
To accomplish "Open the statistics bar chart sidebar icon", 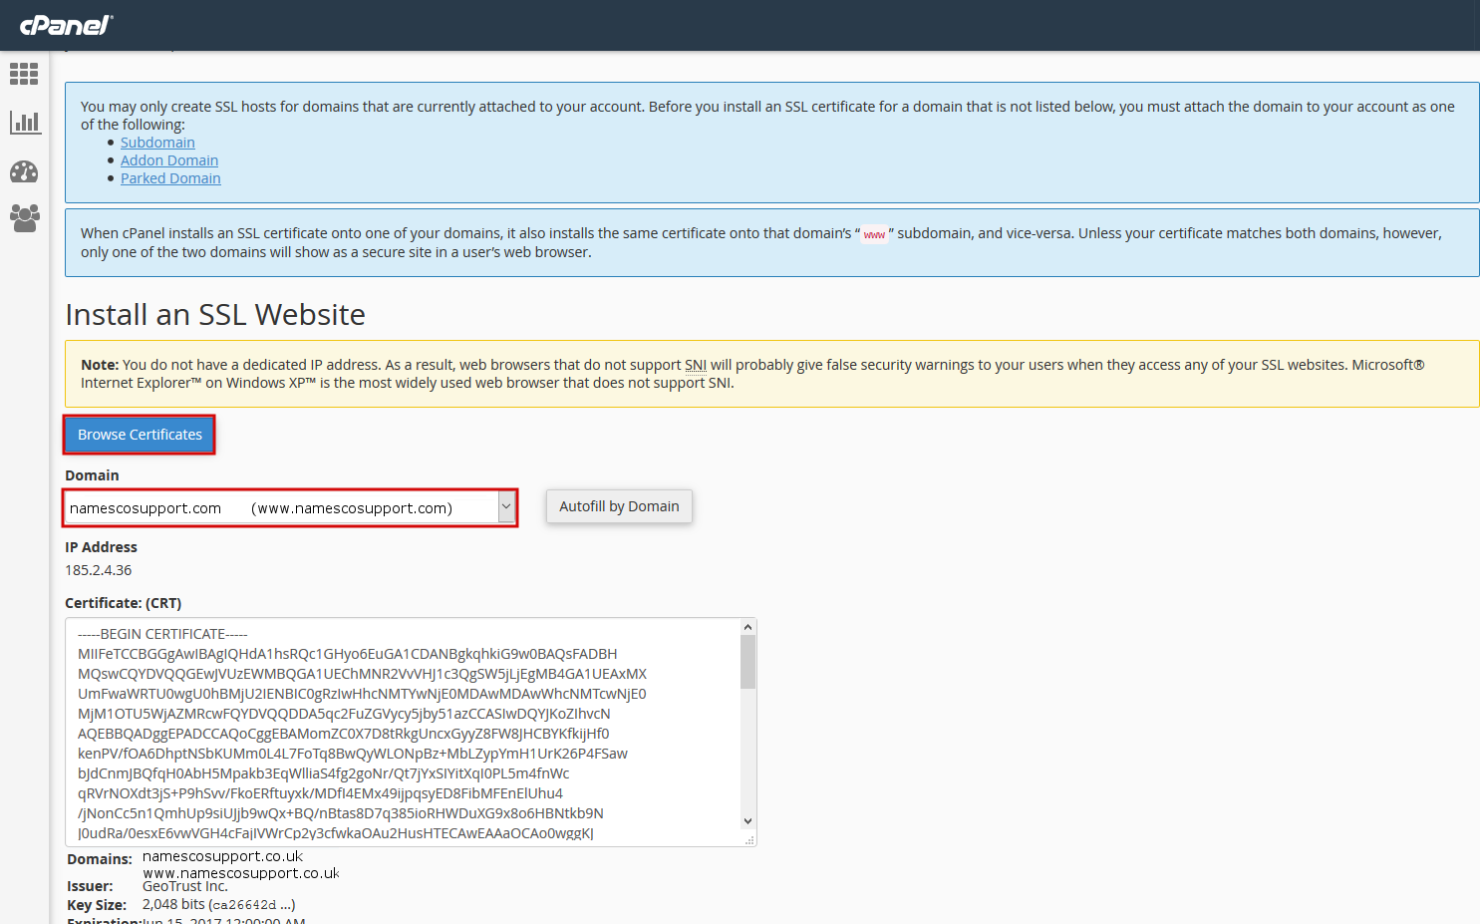I will coord(24,123).
